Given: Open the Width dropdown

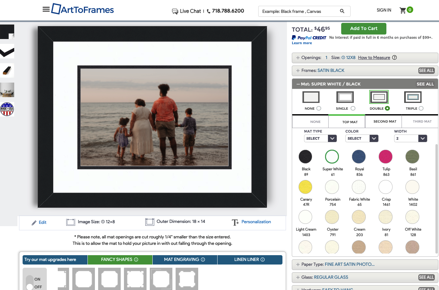Looking at the screenshot, I should 411,138.
